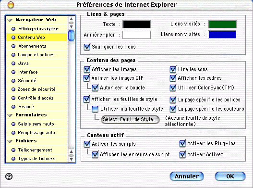
Task: Toggle Autoriser la boucle checkbox
Action: tap(95, 88)
